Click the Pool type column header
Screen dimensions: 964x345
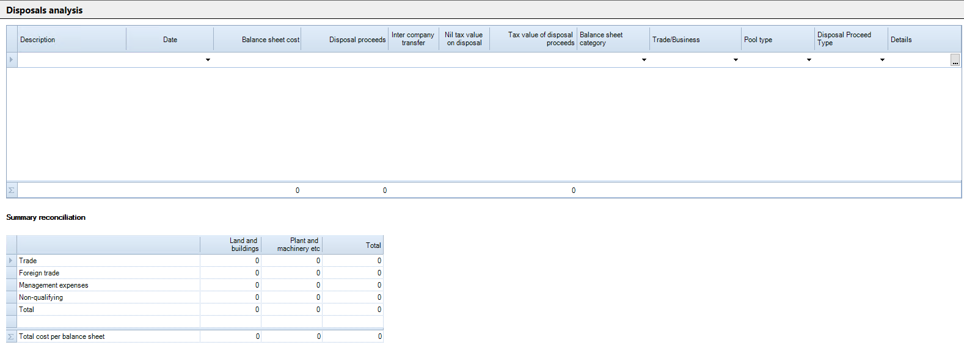coord(778,40)
